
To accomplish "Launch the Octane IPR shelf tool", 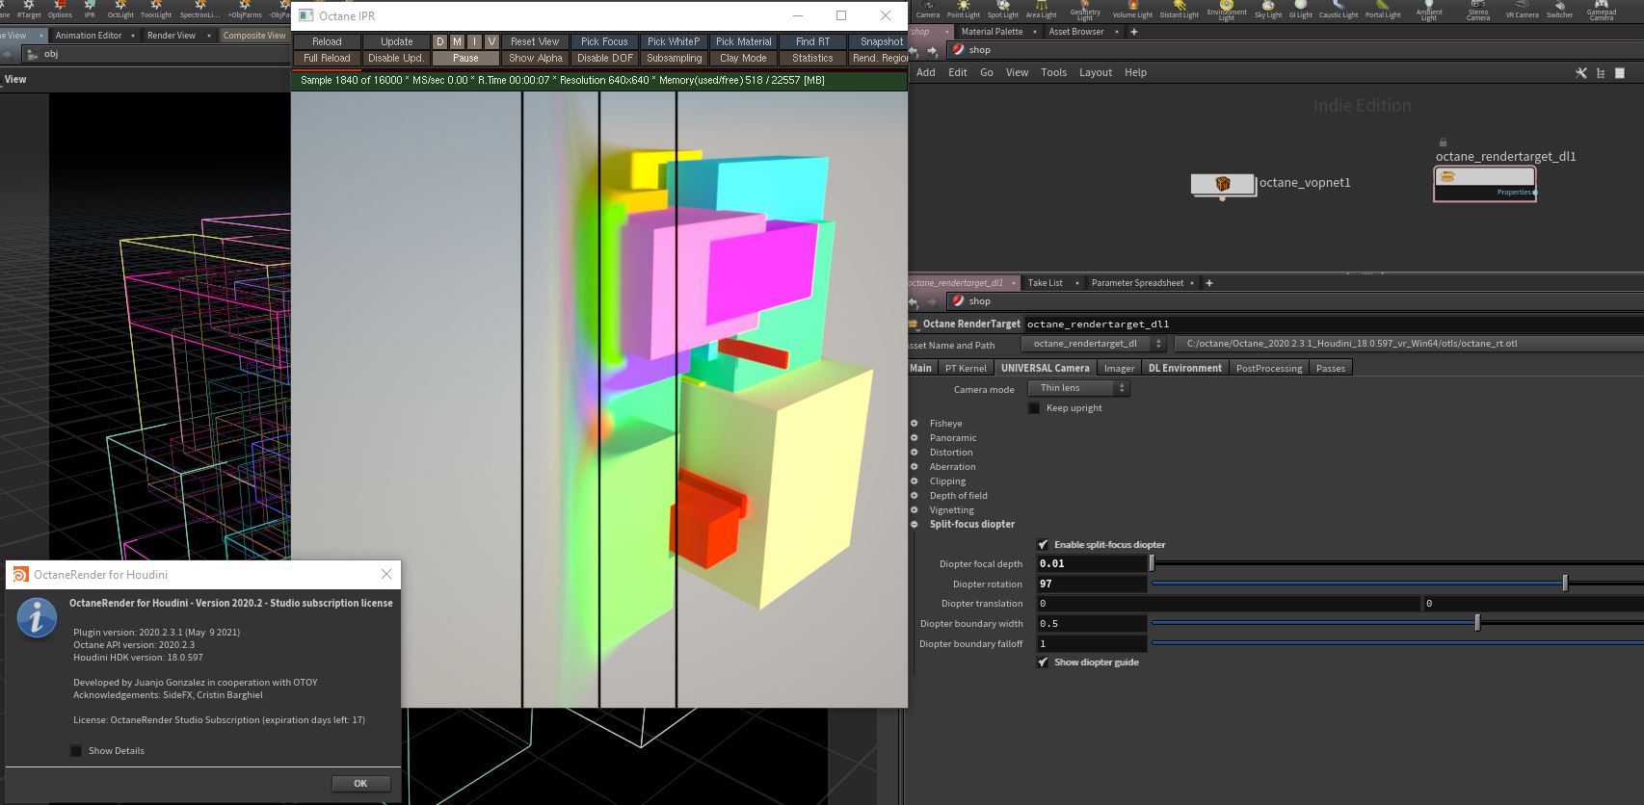I will pos(90,10).
